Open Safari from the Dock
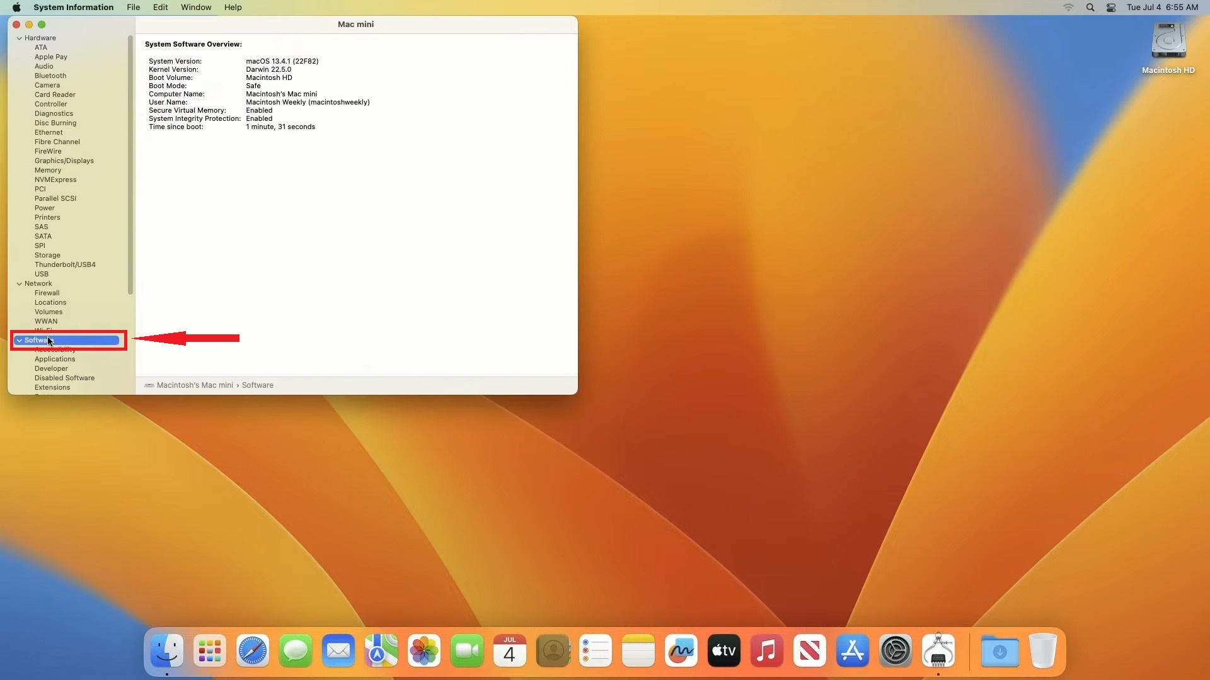Image resolution: width=1210 pixels, height=680 pixels. click(252, 650)
